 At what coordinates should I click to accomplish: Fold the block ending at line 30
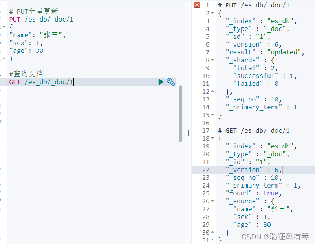(212, 232)
